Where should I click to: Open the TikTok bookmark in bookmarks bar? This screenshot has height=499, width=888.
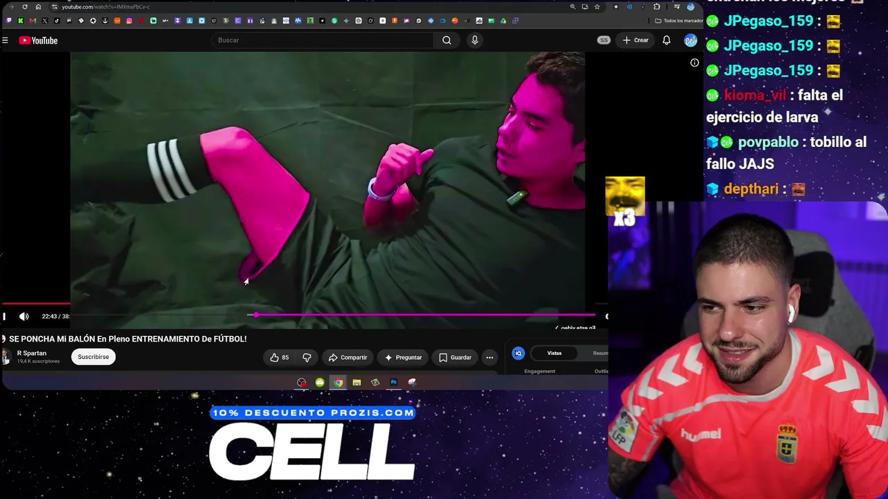click(x=57, y=21)
